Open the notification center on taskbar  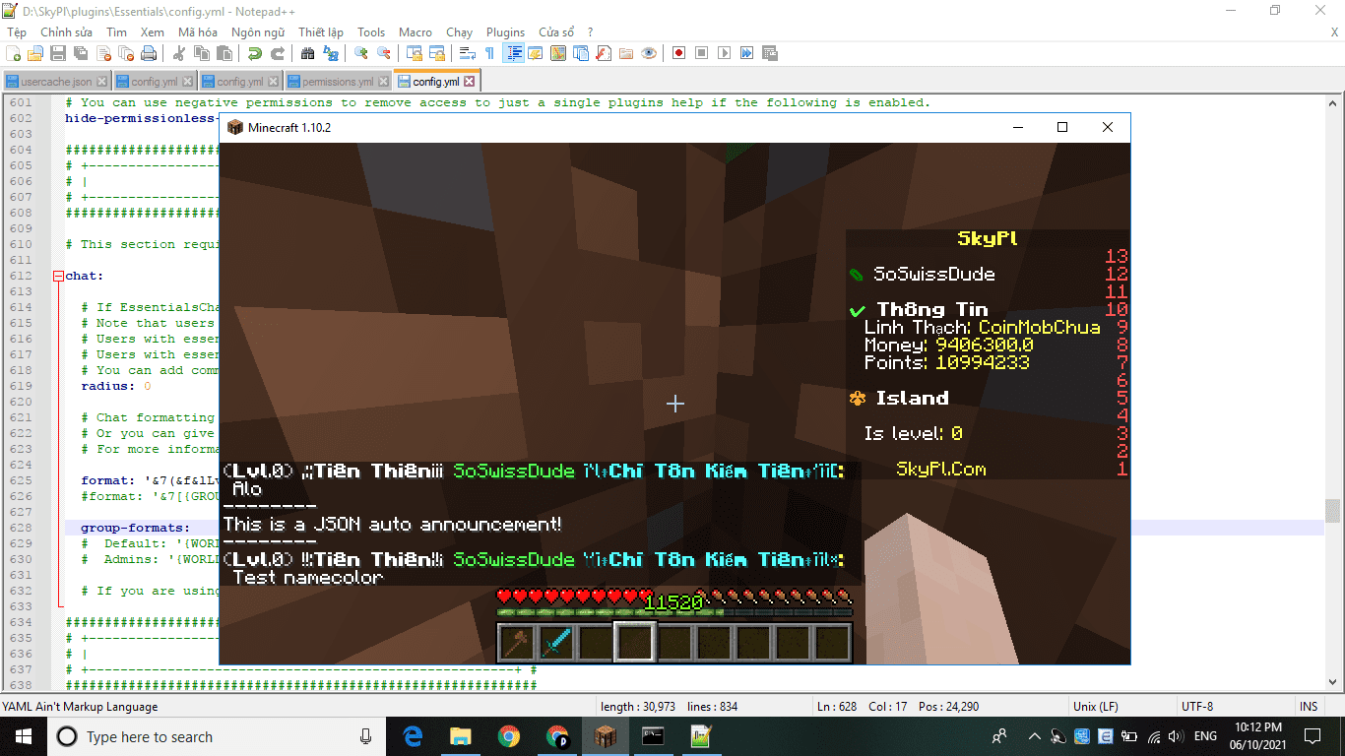point(1313,736)
